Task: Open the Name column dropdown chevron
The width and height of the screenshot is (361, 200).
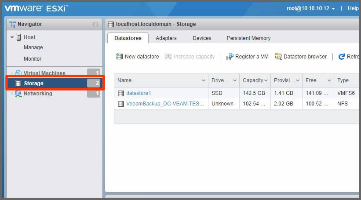Action: 203,80
